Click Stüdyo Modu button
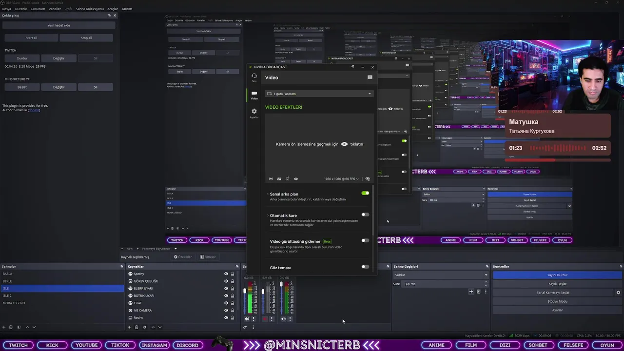Screen dimensions: 624x351 (557, 301)
